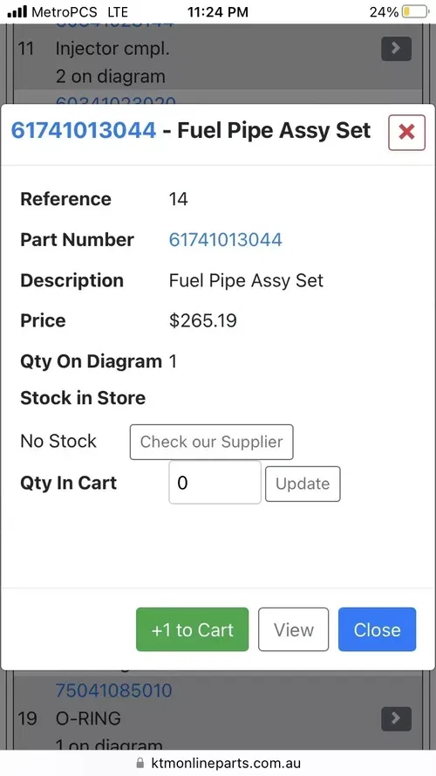
Task: Select the O-RING list item text
Action: pos(88,718)
